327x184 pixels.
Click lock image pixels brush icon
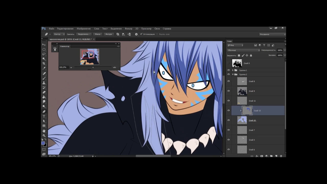(243, 55)
